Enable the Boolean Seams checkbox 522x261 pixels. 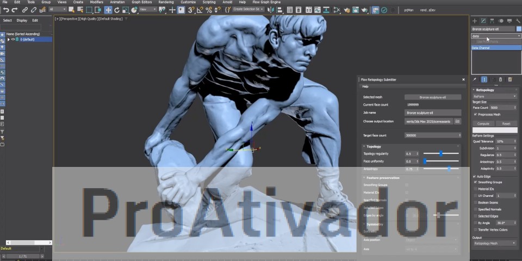476,202
